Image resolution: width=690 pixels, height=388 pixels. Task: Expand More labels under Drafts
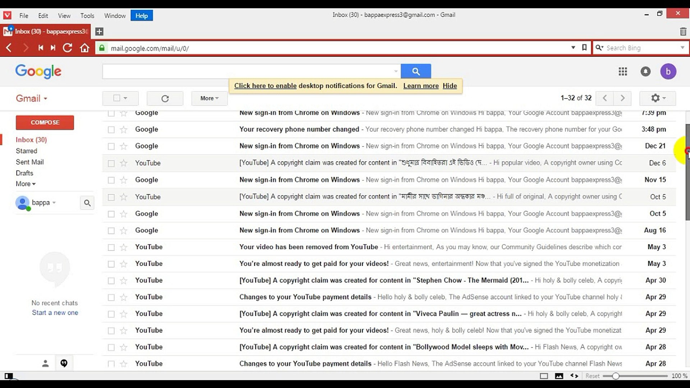pos(25,184)
